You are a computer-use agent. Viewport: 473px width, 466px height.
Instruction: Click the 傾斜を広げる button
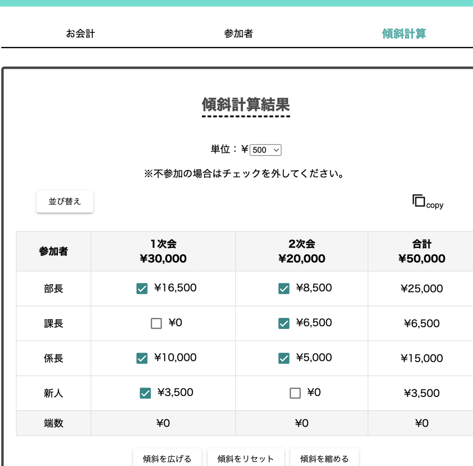167,459
